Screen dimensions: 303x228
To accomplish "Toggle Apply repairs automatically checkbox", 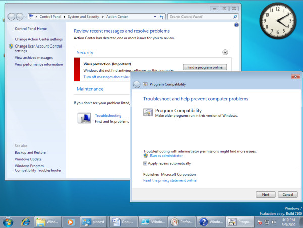I will pos(145,164).
